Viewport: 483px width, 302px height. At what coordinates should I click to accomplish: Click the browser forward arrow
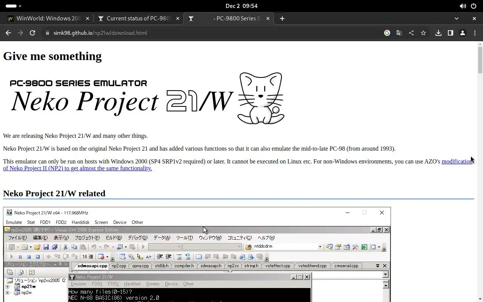[x=20, y=33]
